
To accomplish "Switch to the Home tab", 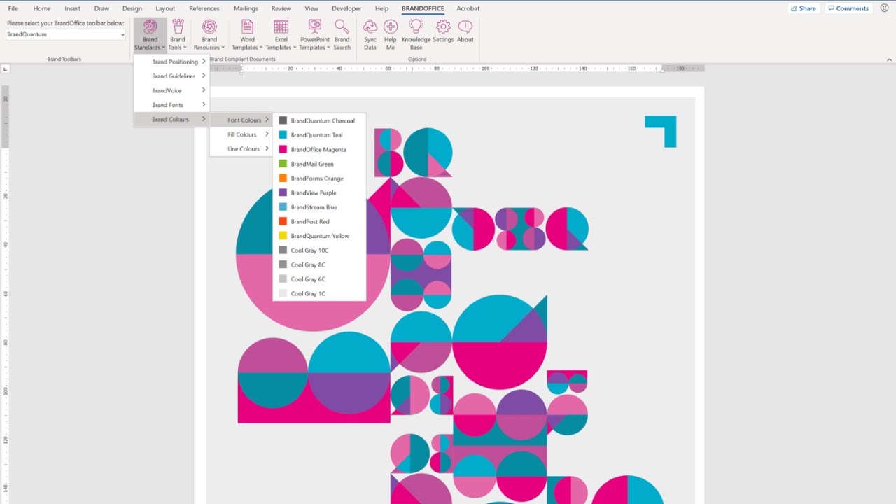I will click(x=42, y=8).
